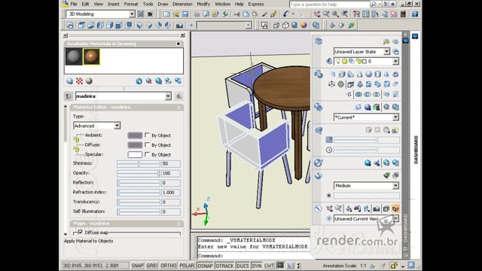Click the Remove Materials from Objects icon
The height and width of the screenshot is (271, 482).
tap(178, 81)
